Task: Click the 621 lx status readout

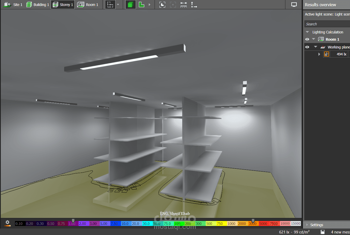Action: (294, 232)
